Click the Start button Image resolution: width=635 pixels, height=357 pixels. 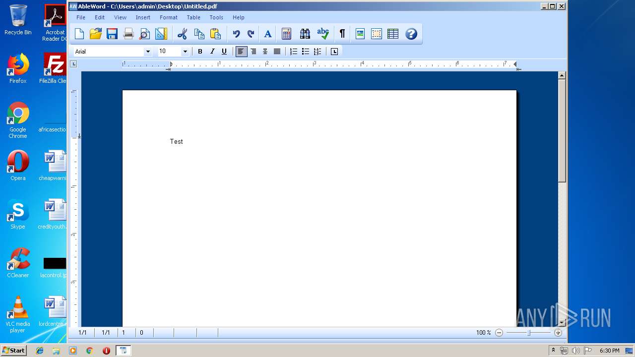point(13,351)
